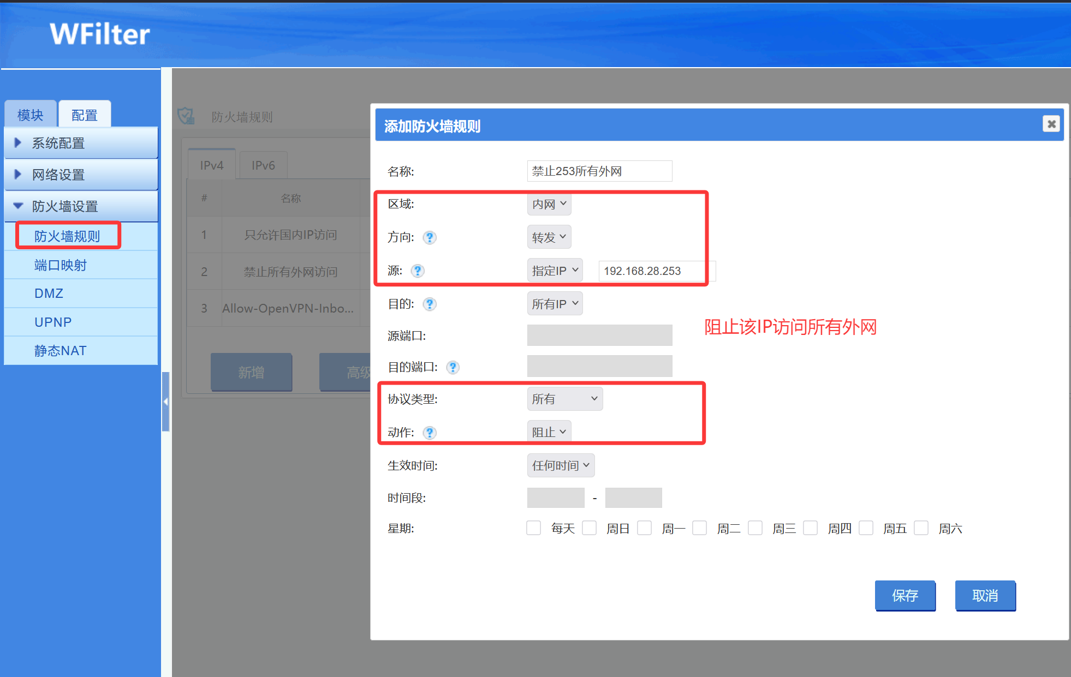Open the 区域 dropdown showing 内网
This screenshot has width=1071, height=677.
point(549,205)
